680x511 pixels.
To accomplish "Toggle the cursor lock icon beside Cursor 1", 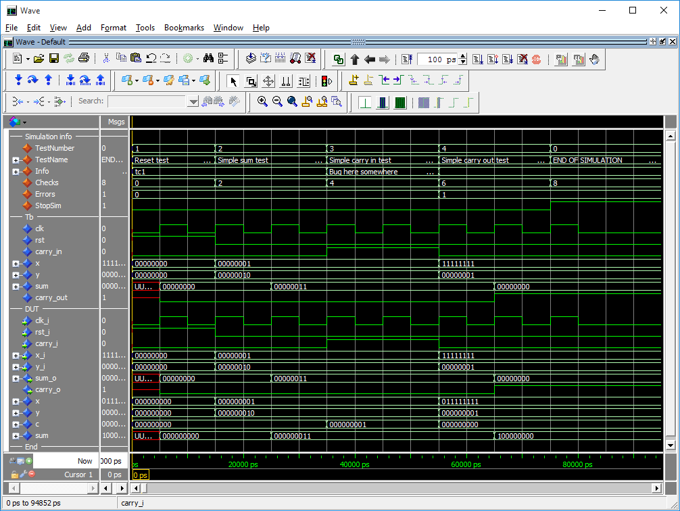I will click(14, 474).
